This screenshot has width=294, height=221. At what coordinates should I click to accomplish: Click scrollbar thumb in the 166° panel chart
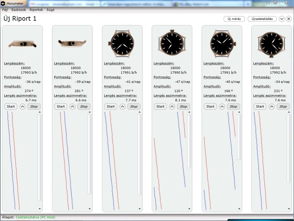(239, 137)
